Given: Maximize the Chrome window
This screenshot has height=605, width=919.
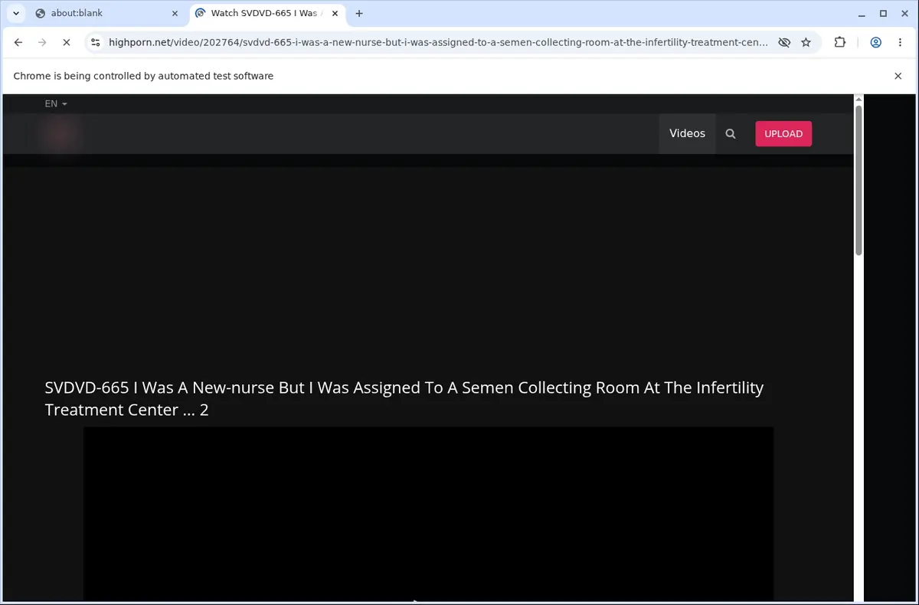Looking at the screenshot, I should [x=883, y=13].
